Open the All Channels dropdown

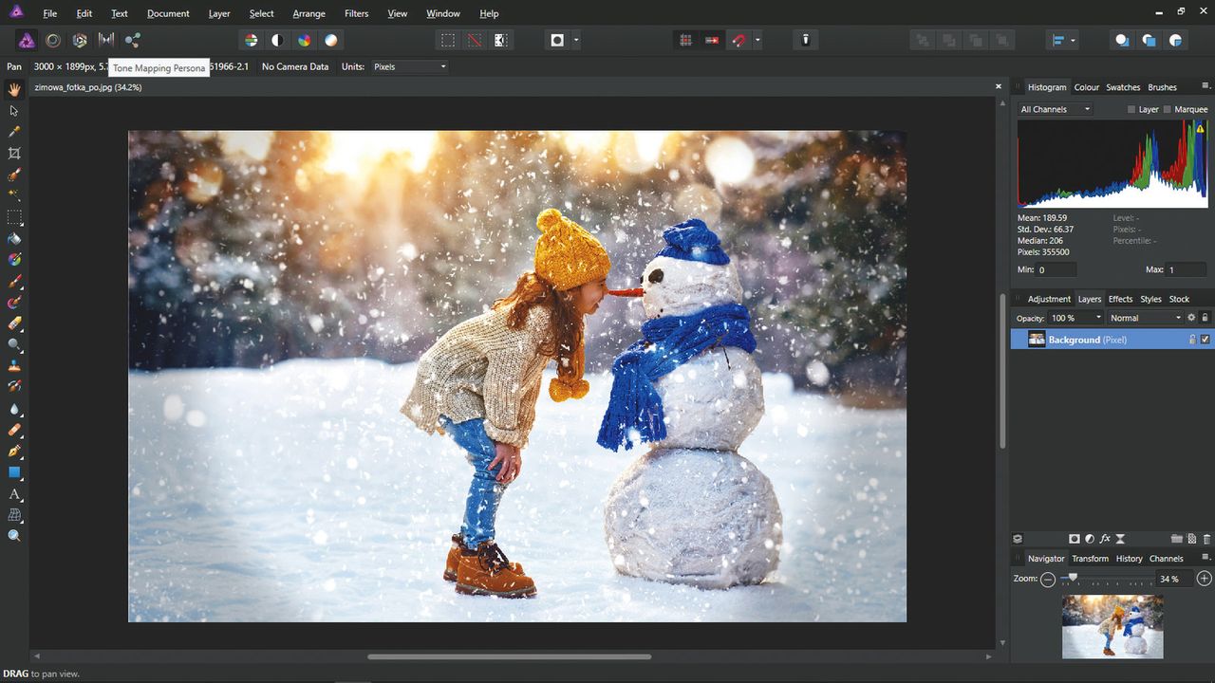[1055, 109]
